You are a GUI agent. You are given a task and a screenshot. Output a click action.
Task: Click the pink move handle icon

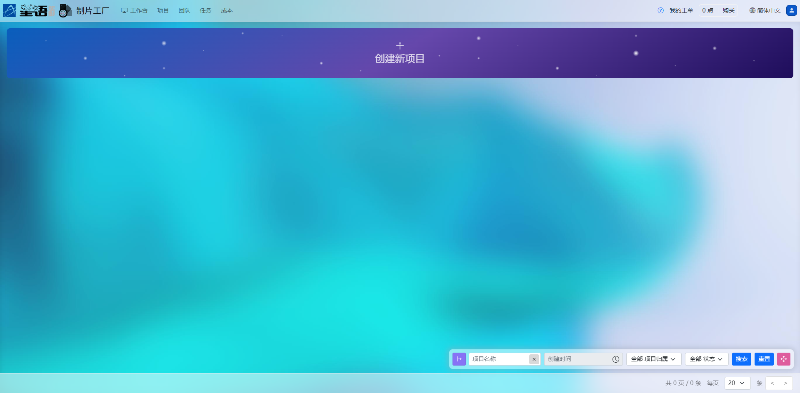pyautogui.click(x=783, y=359)
